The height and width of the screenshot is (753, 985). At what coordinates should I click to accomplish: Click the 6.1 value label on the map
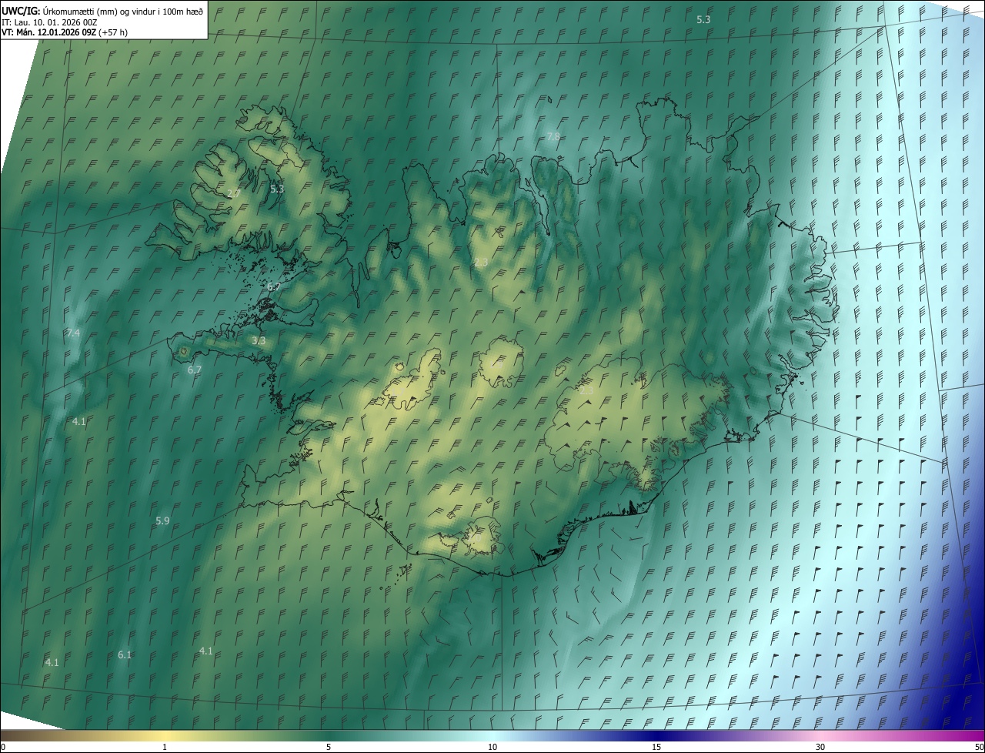point(125,655)
